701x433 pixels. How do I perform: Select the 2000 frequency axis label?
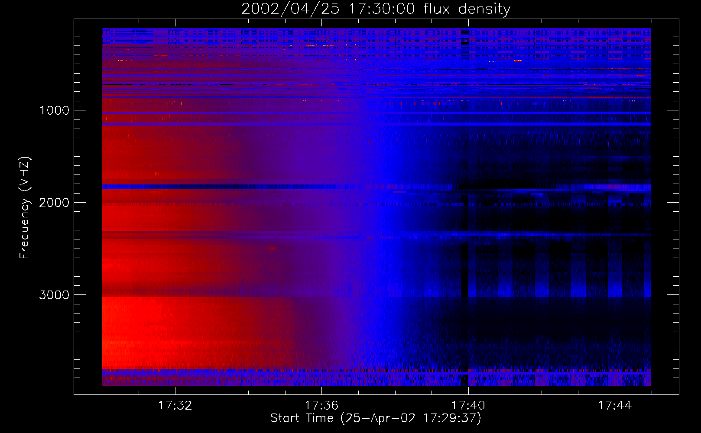pos(54,203)
